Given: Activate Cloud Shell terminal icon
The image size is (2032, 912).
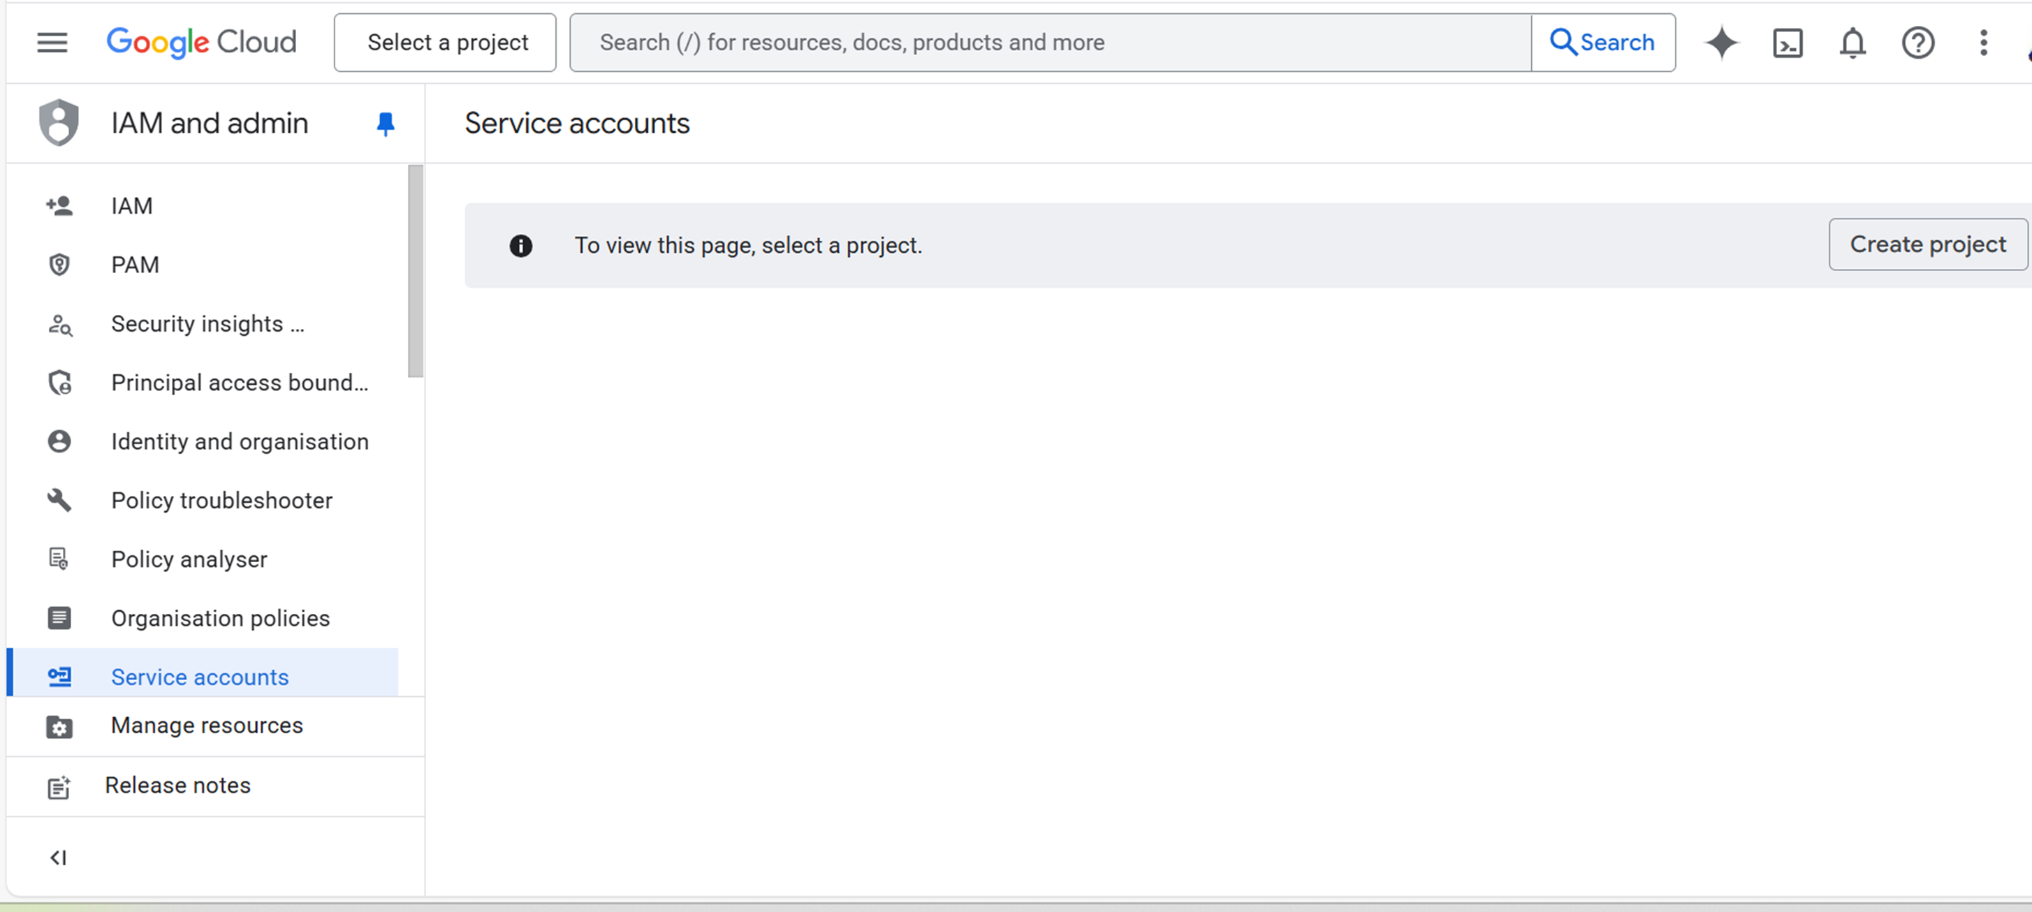Looking at the screenshot, I should click(1787, 43).
